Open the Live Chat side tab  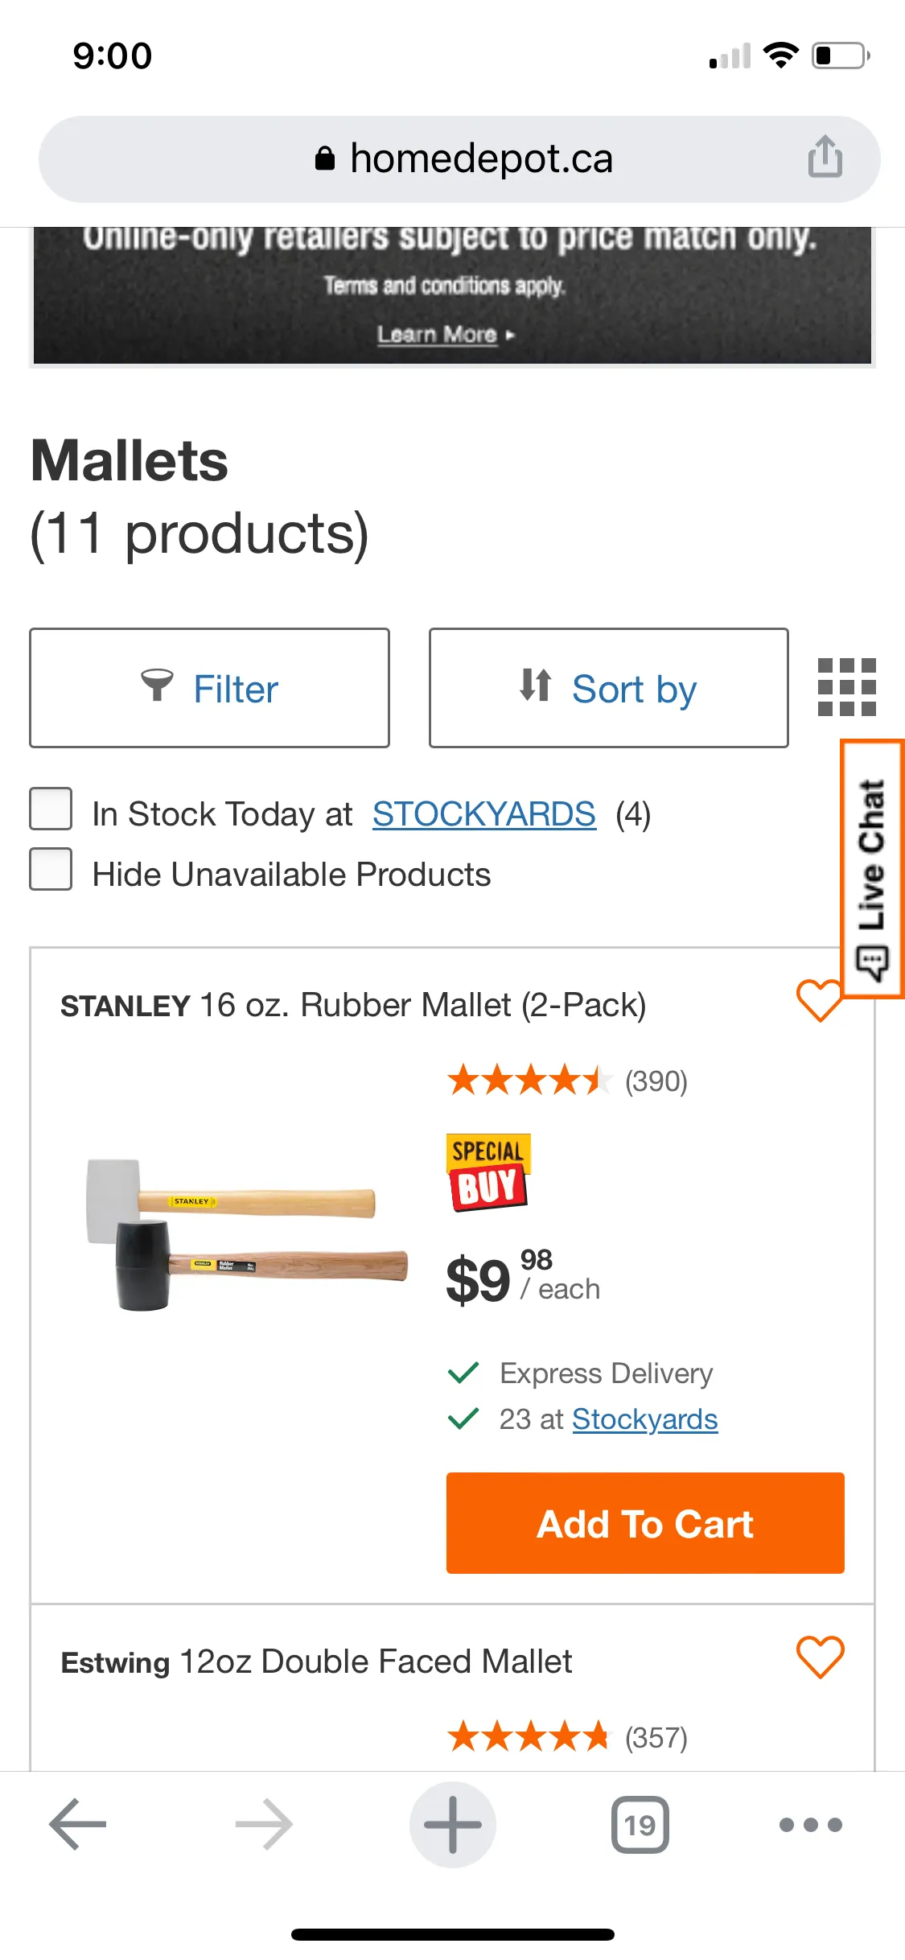tap(872, 869)
